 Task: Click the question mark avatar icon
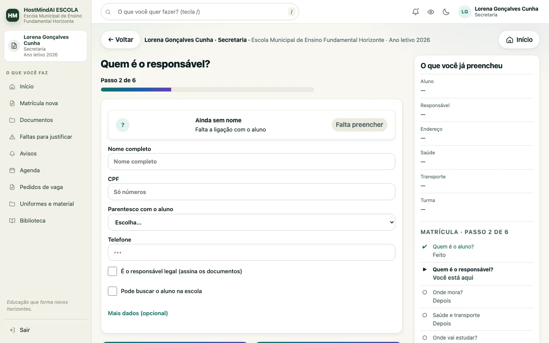point(123,125)
